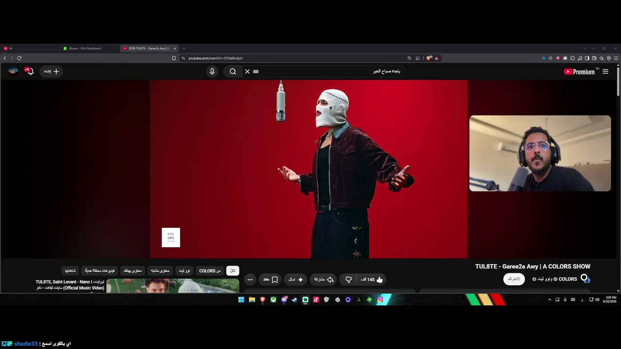Show hidden system tray icons
This screenshot has width=621, height=349.
coord(550,300)
